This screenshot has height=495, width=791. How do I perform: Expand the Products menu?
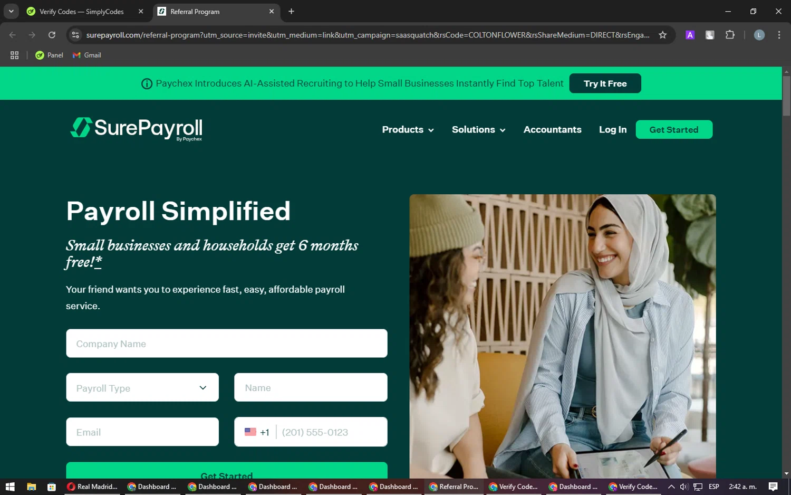pos(408,130)
